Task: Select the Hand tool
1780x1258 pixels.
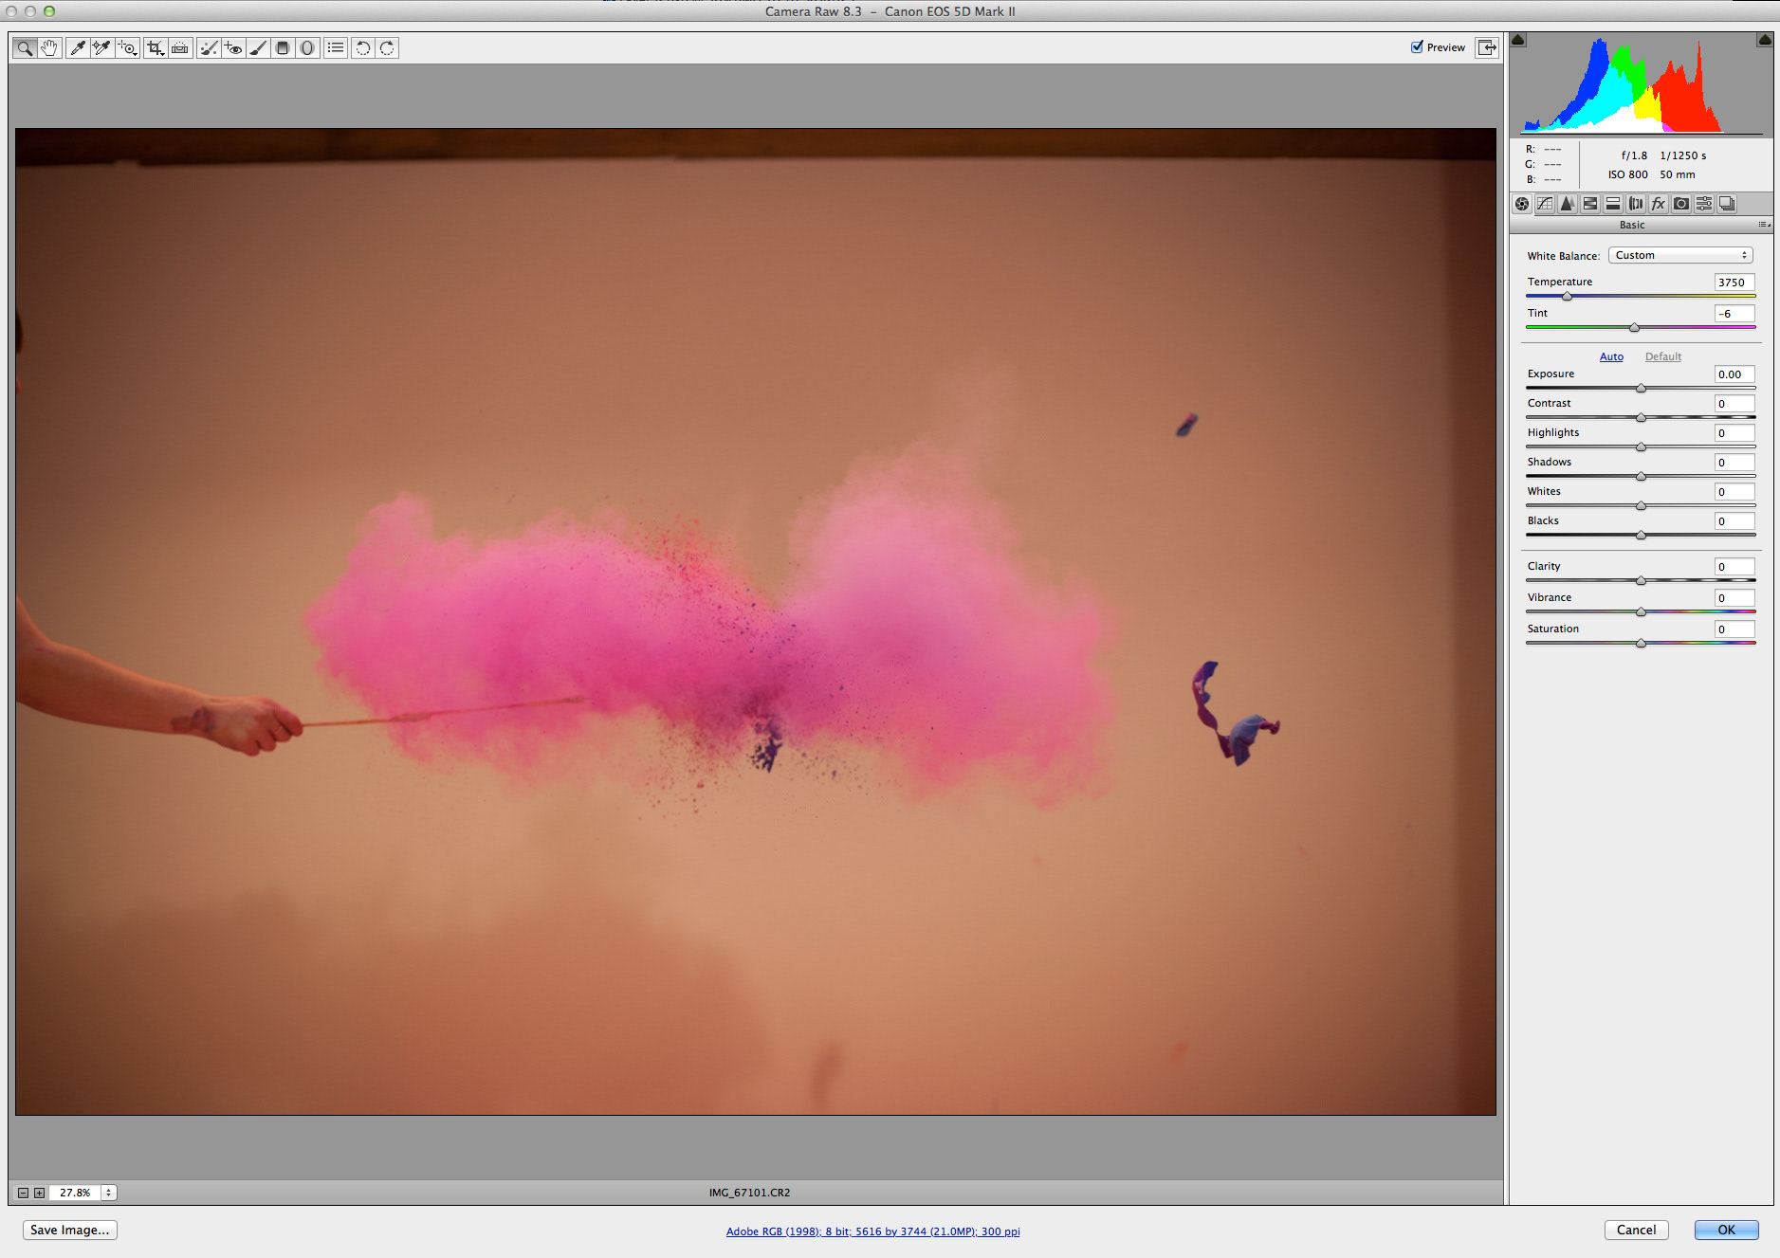Action: coord(49,48)
